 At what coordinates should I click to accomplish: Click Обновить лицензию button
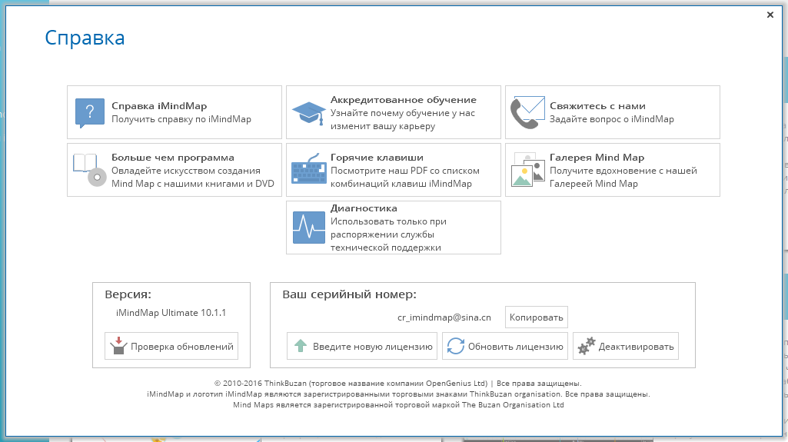505,346
